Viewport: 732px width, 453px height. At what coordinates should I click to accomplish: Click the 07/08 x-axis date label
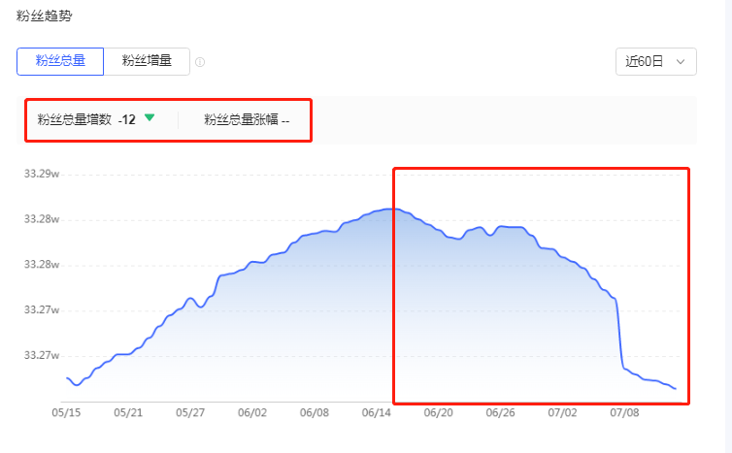(624, 413)
